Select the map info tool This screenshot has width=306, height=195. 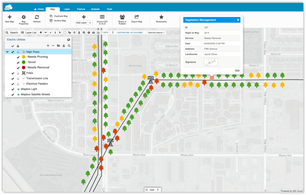55,32
